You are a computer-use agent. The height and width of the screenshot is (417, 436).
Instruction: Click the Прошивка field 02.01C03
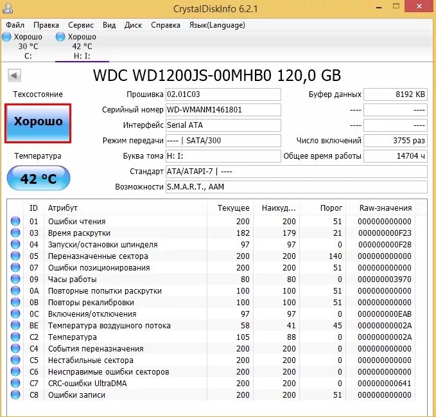click(223, 94)
